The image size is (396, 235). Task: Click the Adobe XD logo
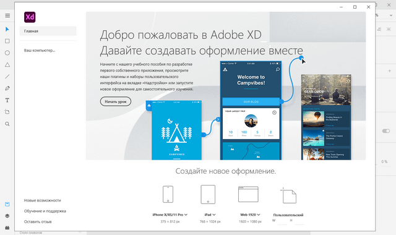pos(30,17)
